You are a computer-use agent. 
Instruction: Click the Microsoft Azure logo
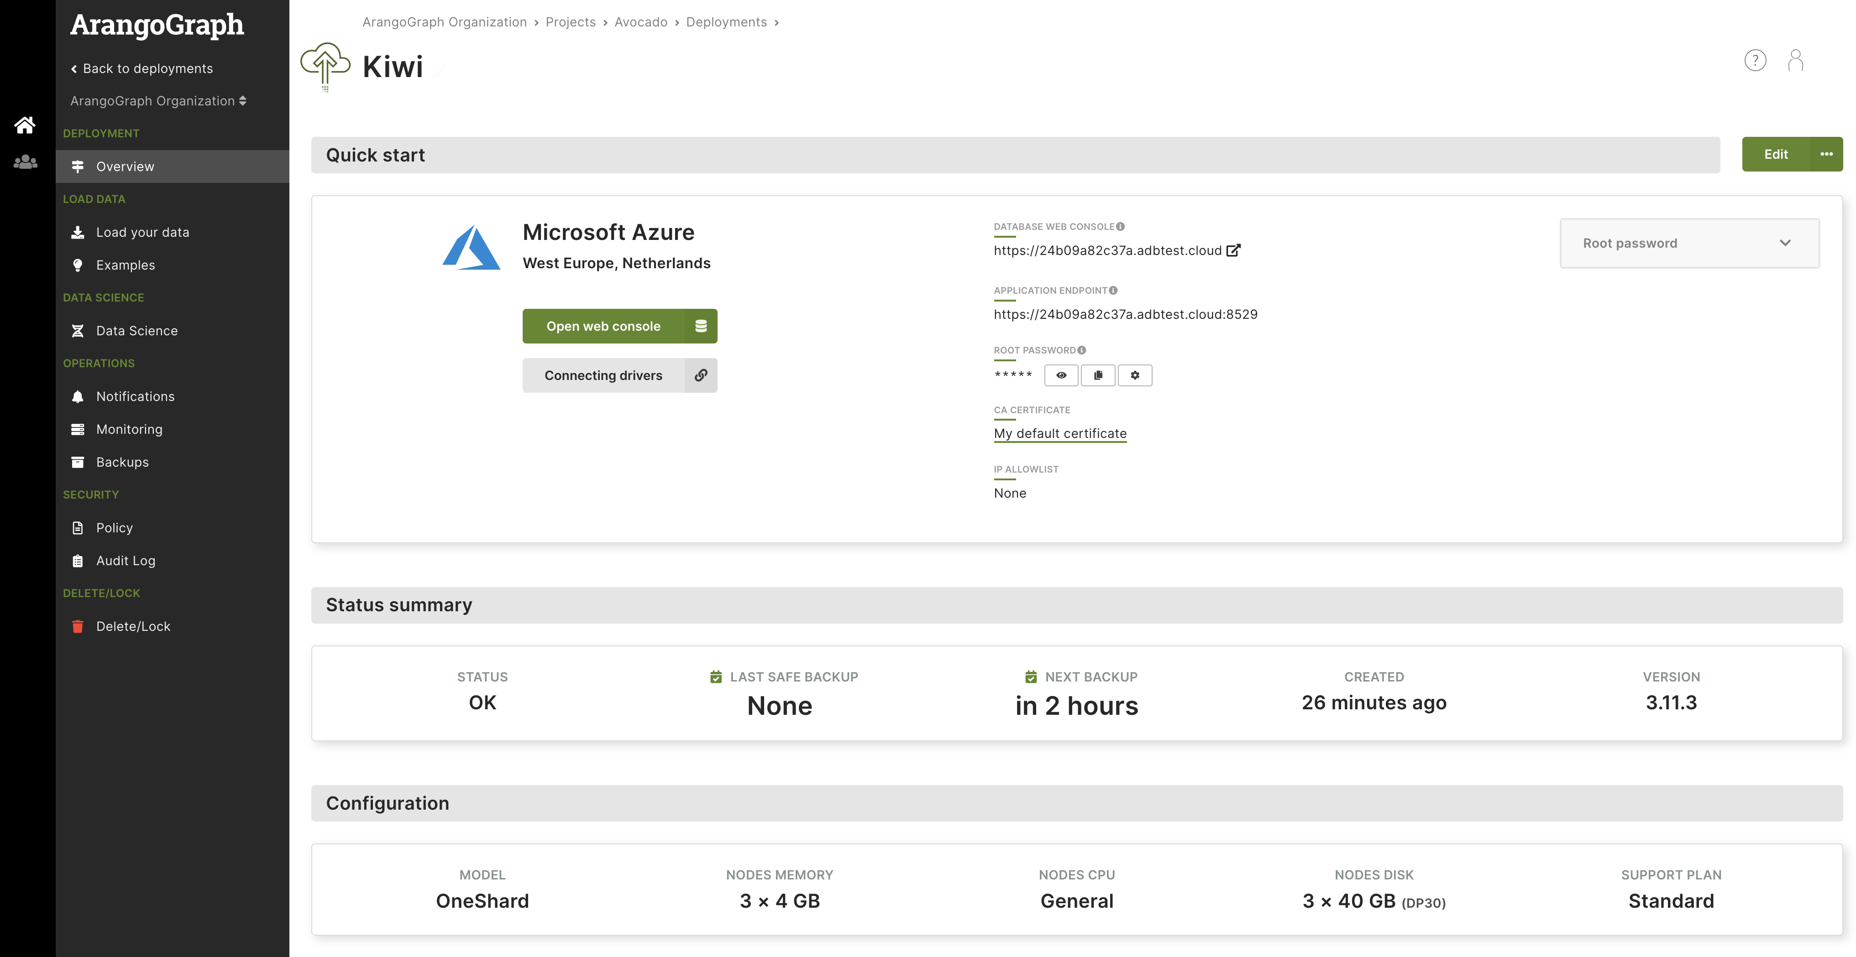click(x=471, y=248)
